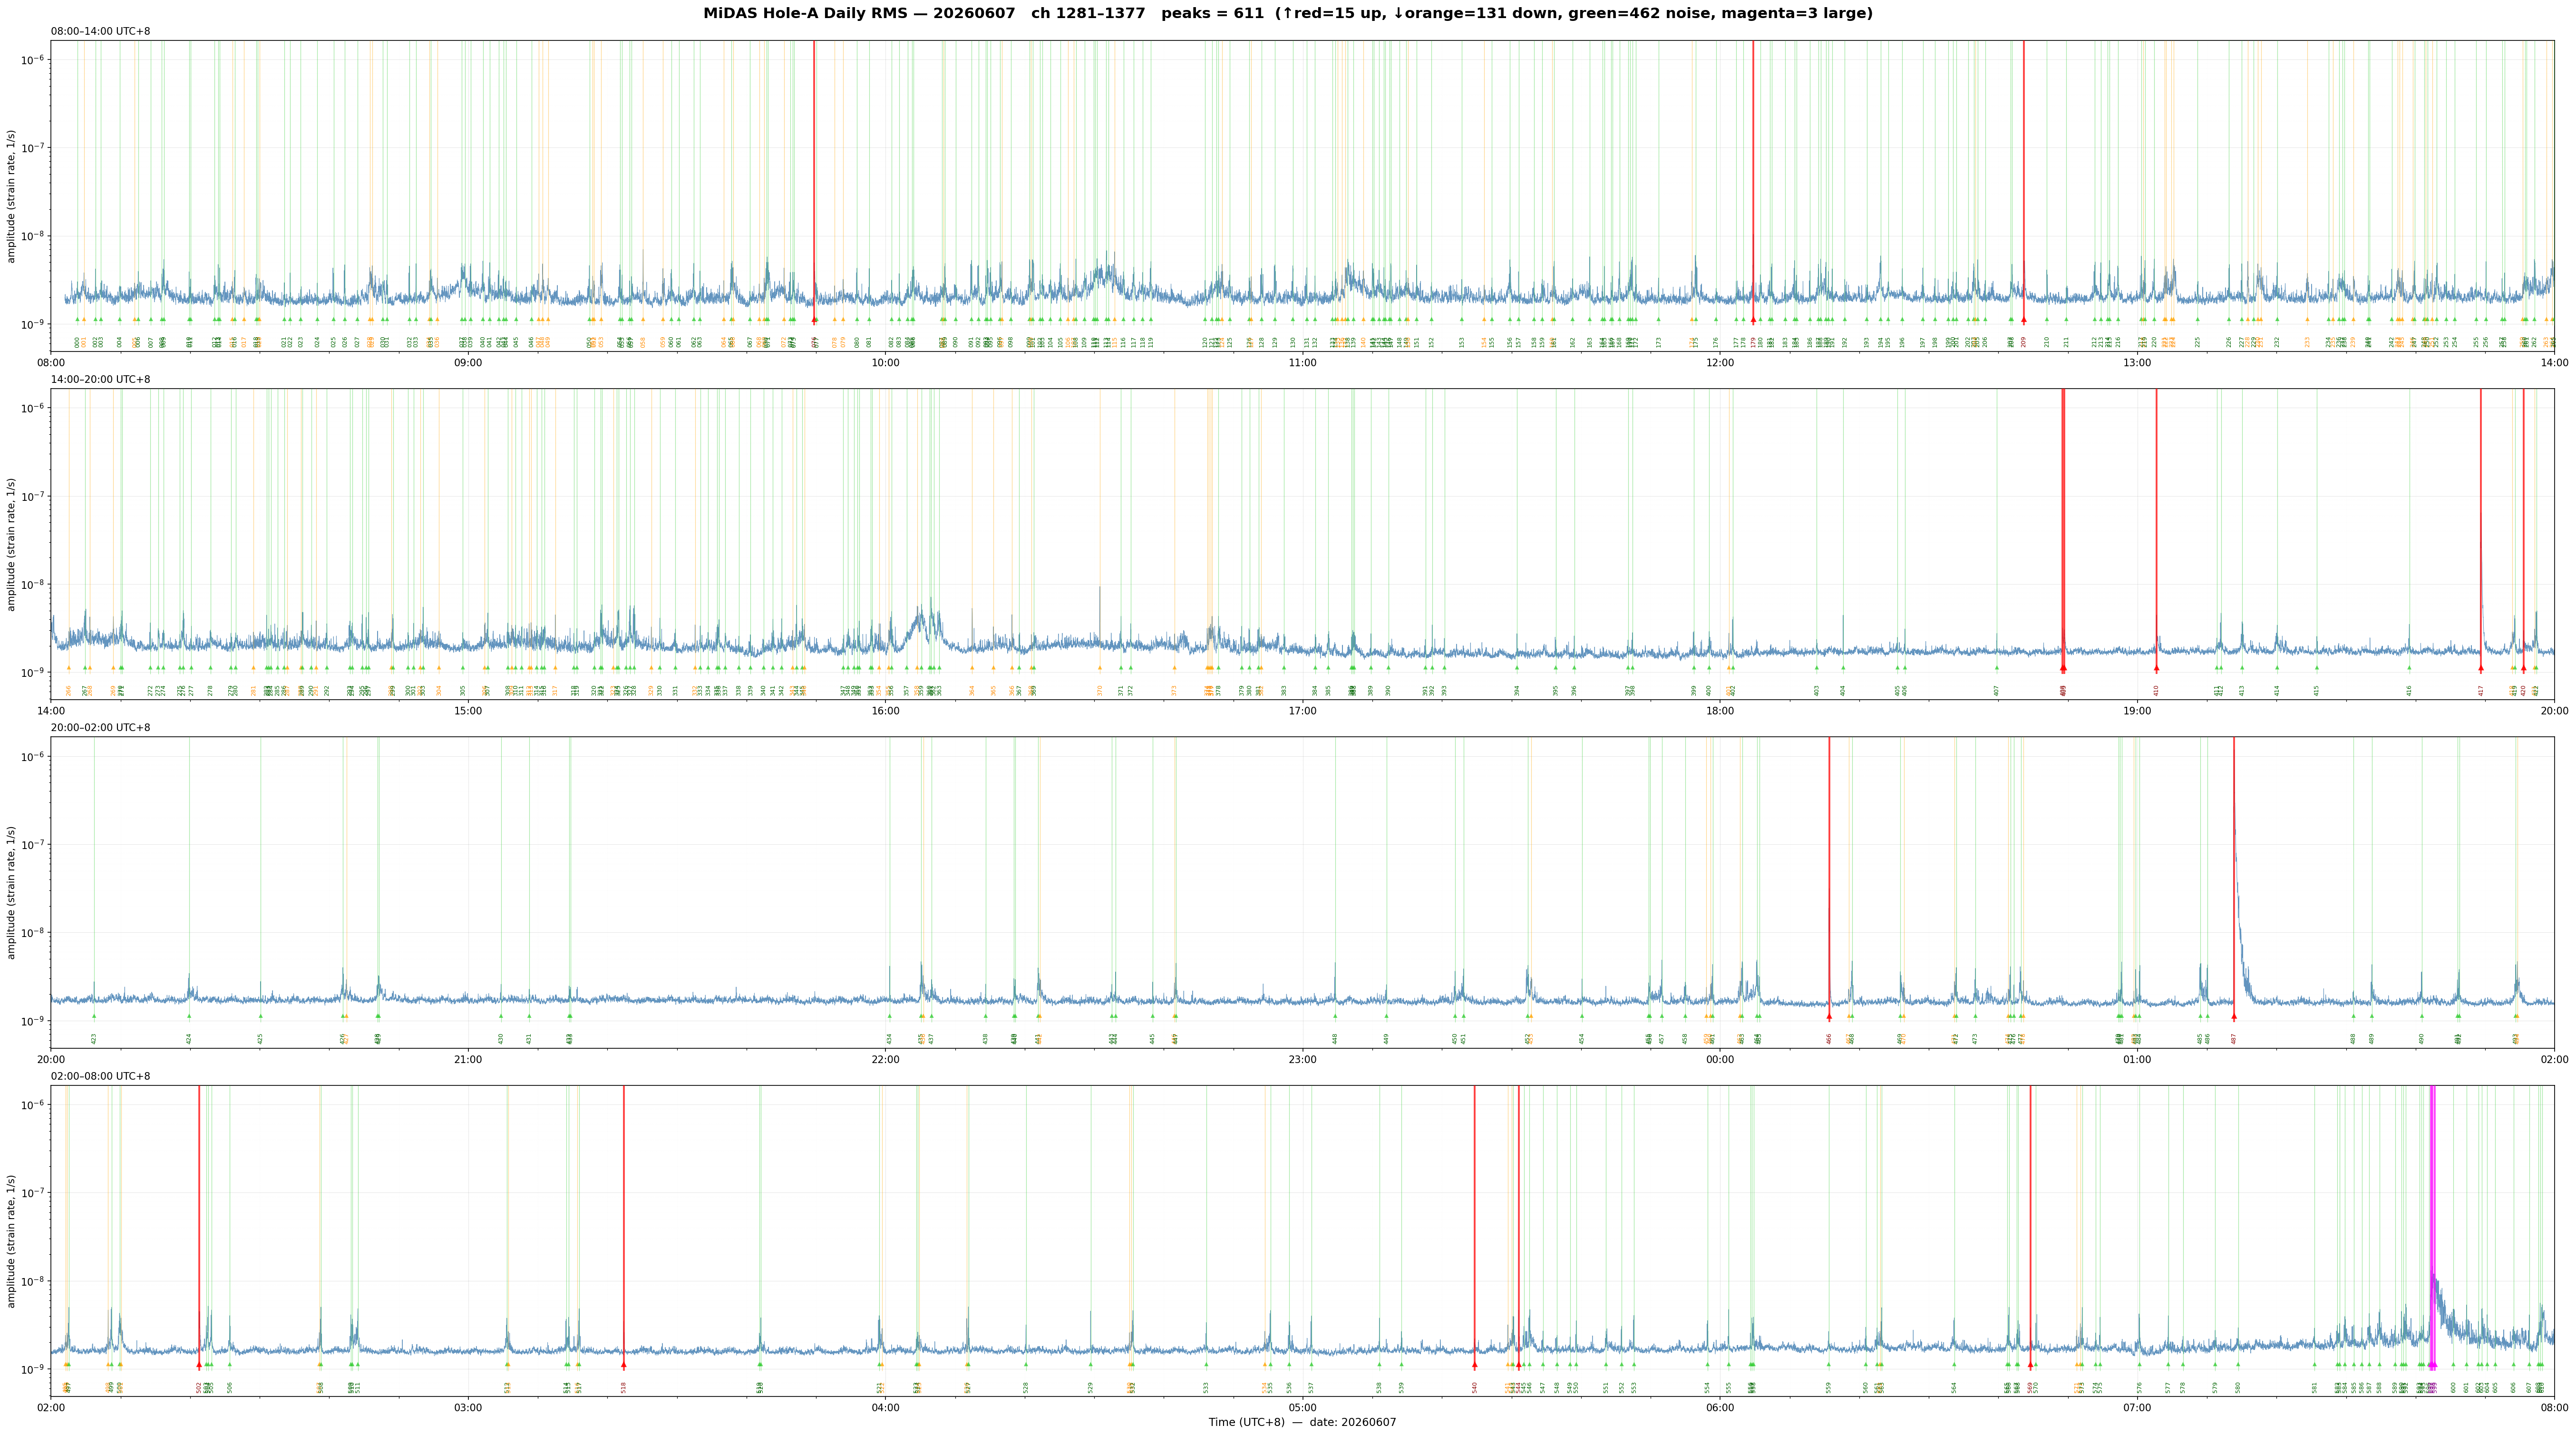The height and width of the screenshot is (1435, 2576).
Task: Click the "14:00–20:00 UTC+8" panel heading
Action: (101, 380)
